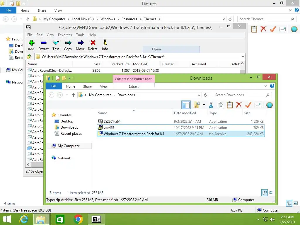Click Resources breadcrumb in Themes window

[129, 19]
